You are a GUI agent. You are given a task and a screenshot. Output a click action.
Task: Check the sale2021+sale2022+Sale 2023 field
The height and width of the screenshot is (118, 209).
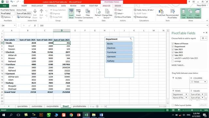click(173, 58)
